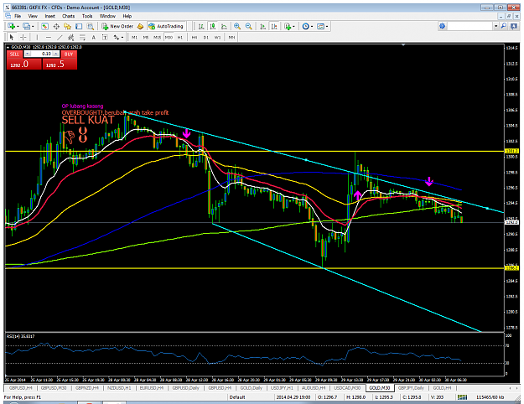Switch timeframe to MN
The width and height of the screenshot is (524, 404).
click(231, 38)
